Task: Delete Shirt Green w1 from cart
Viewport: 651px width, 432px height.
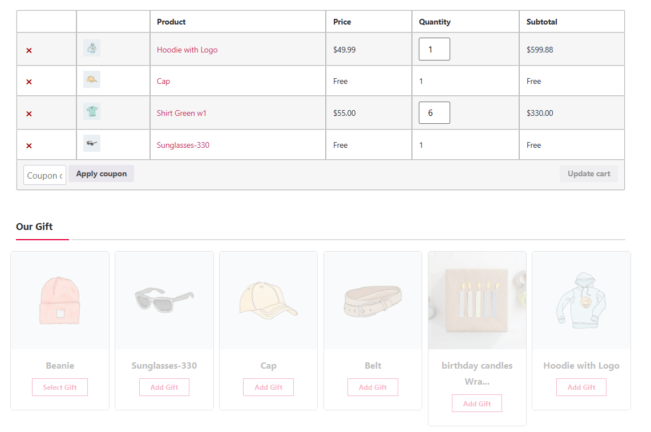Action: (x=29, y=114)
